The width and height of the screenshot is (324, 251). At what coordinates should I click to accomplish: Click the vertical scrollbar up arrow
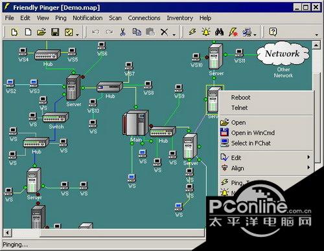click(x=316, y=45)
